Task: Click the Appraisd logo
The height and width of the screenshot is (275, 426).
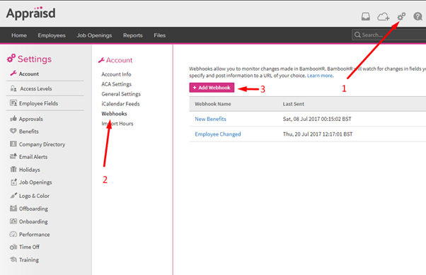Action: [30, 13]
